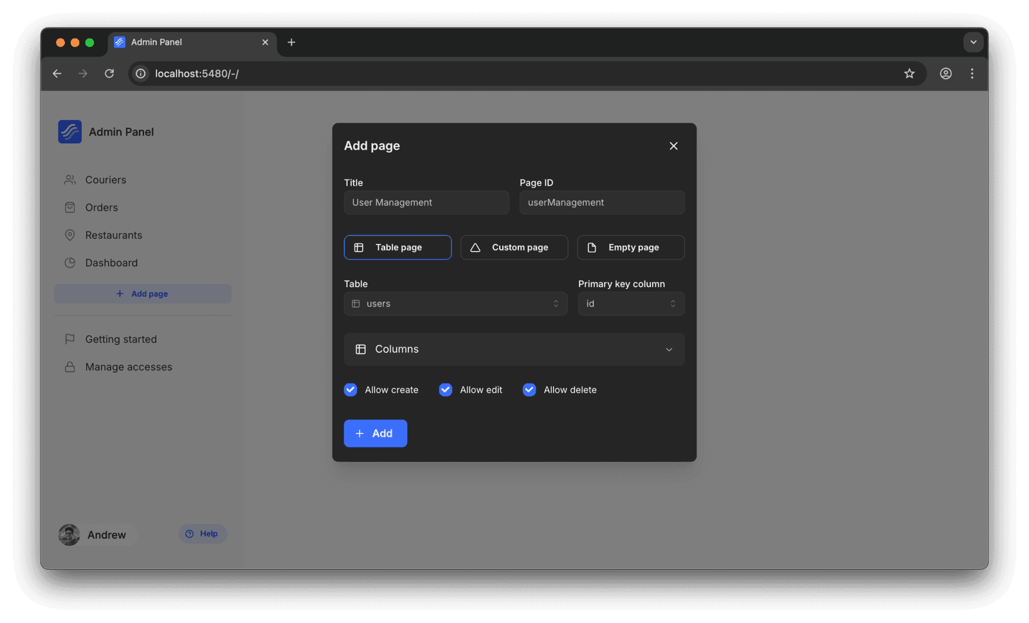Uncheck the Allow edit checkbox

coord(446,390)
